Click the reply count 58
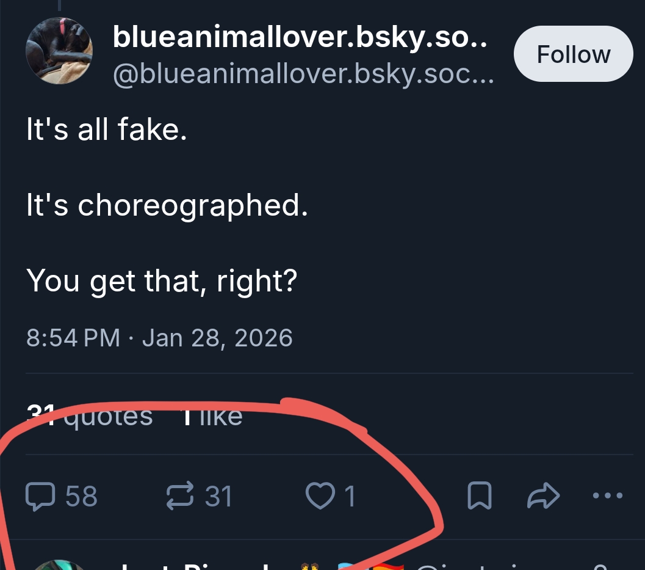 (x=81, y=496)
